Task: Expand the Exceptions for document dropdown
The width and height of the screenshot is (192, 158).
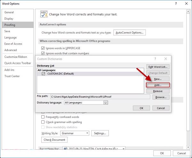Action: click(123, 149)
